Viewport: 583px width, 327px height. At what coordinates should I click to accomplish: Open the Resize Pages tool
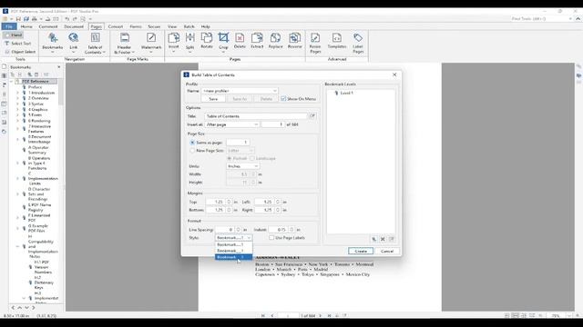point(315,43)
